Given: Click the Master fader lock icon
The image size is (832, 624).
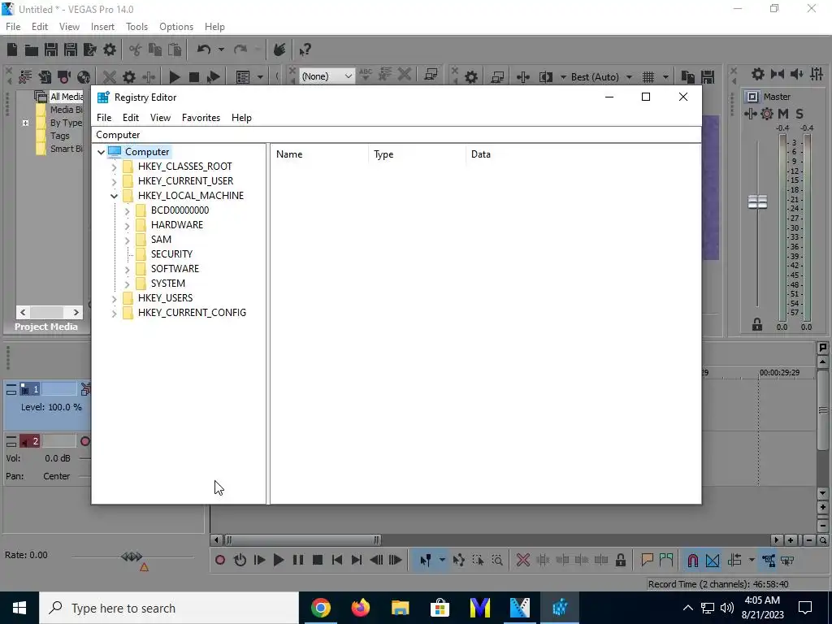Looking at the screenshot, I should pos(757,324).
